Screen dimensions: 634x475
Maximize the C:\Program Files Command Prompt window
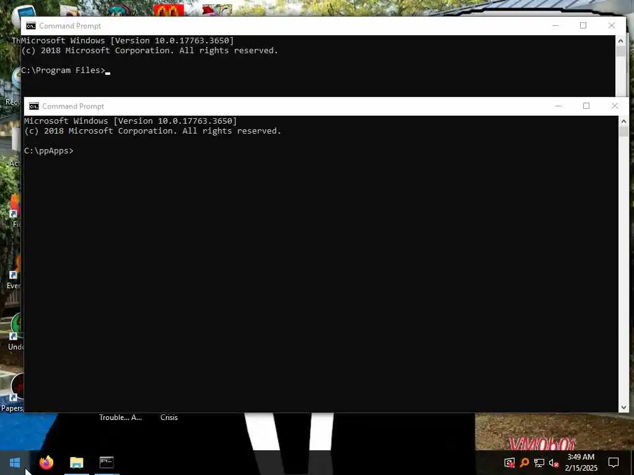(583, 25)
